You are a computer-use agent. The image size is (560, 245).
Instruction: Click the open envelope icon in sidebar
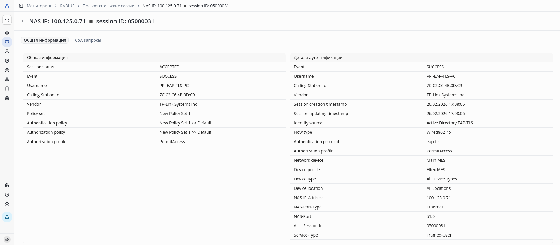click(7, 204)
